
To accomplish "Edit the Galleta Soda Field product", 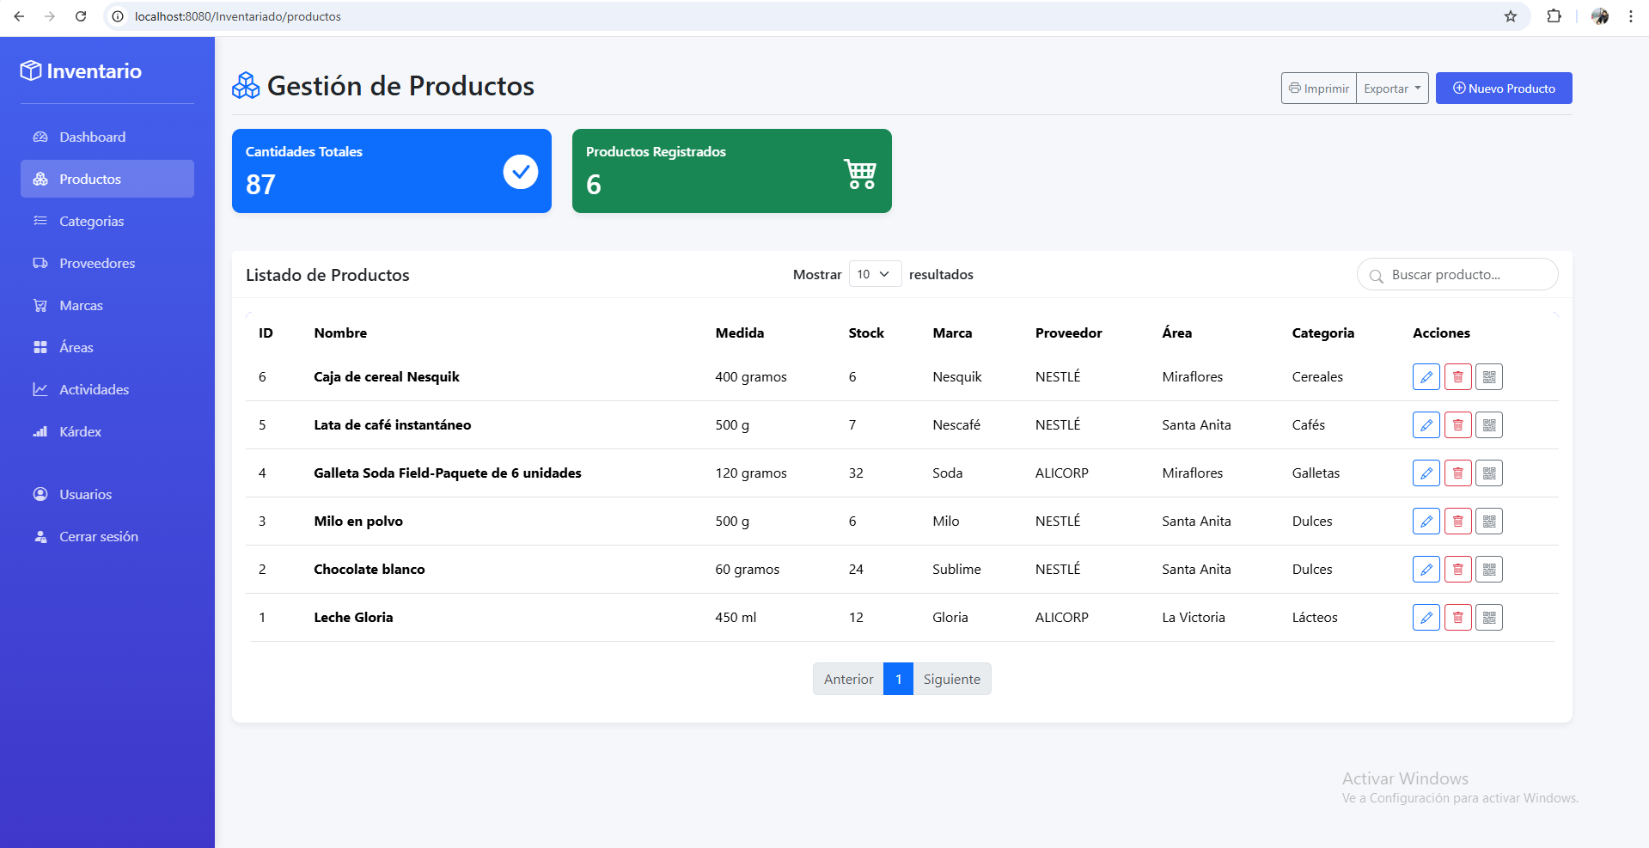I will click(1426, 473).
